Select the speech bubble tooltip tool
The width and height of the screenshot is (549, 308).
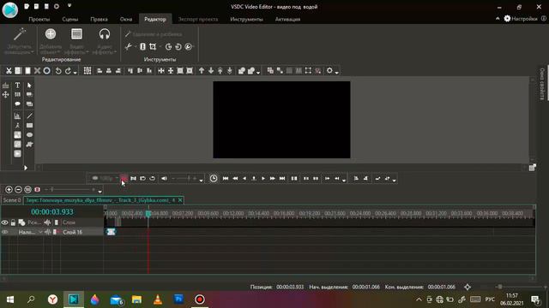[x=17, y=104]
